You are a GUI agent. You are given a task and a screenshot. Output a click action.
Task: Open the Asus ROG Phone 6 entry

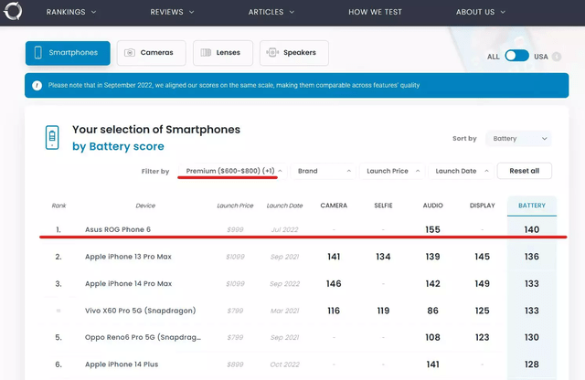tap(118, 229)
